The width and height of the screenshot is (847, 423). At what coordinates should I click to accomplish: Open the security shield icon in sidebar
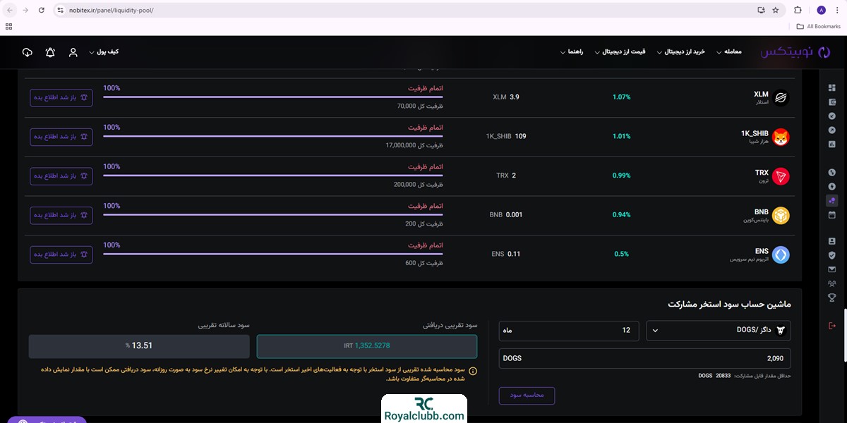[831, 255]
